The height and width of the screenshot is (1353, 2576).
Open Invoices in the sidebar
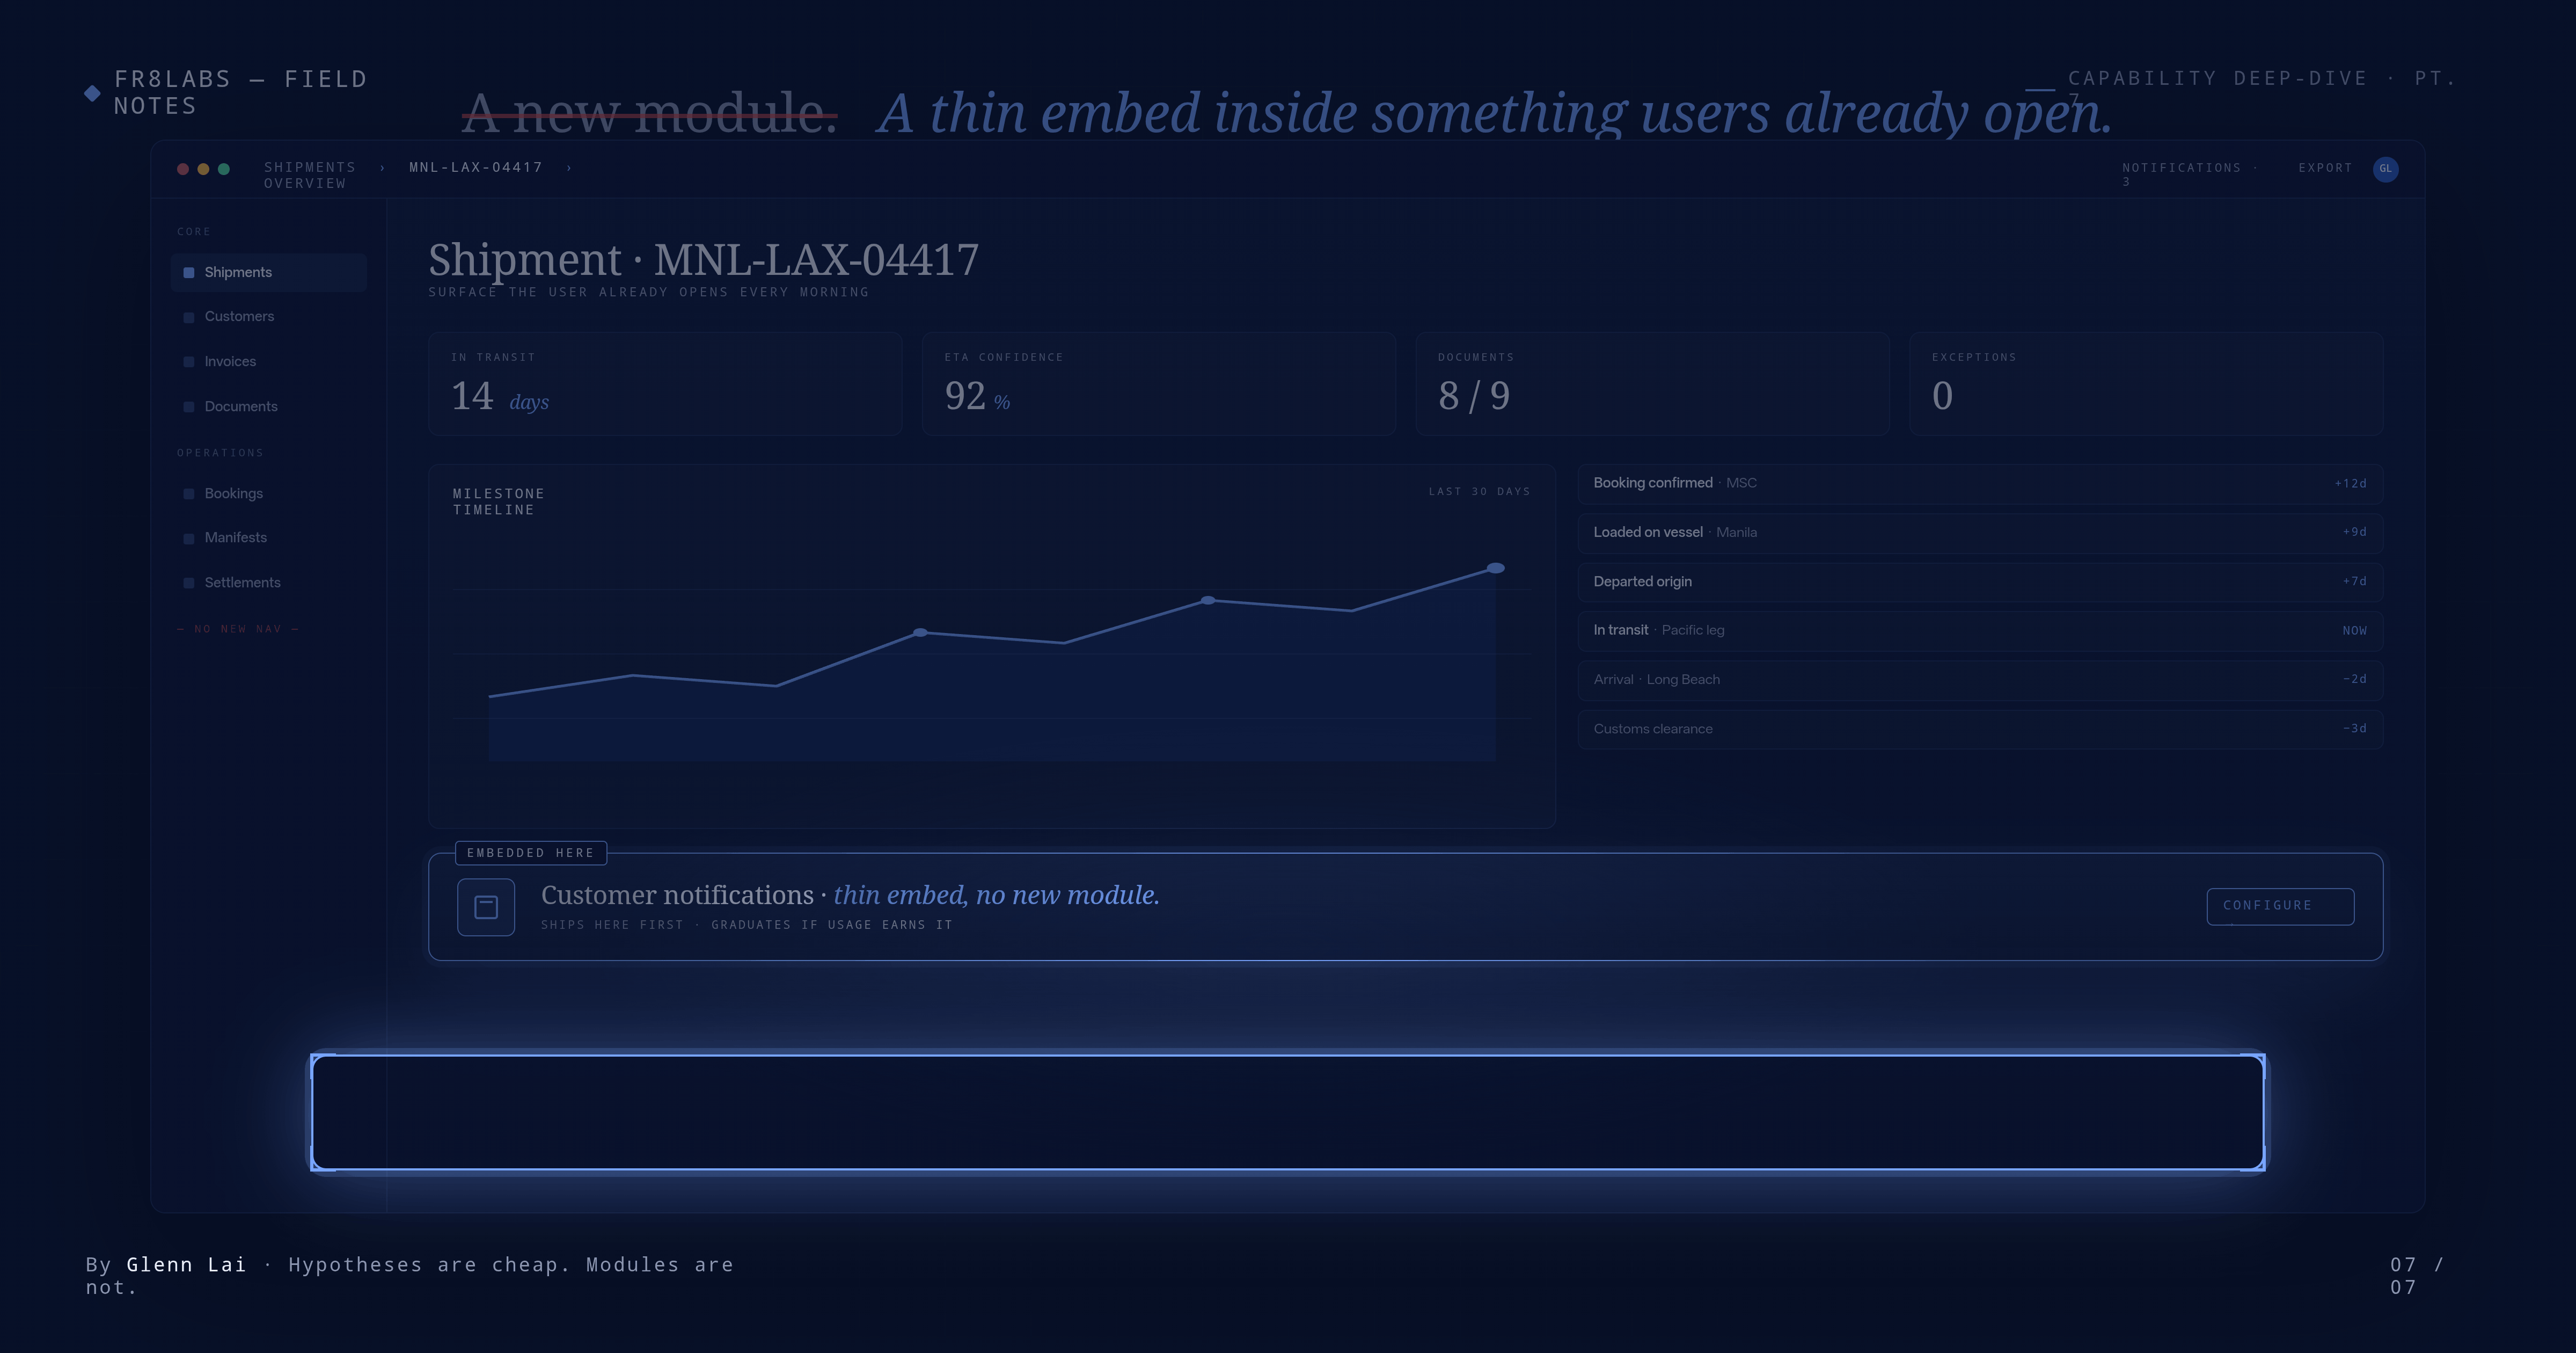point(268,361)
